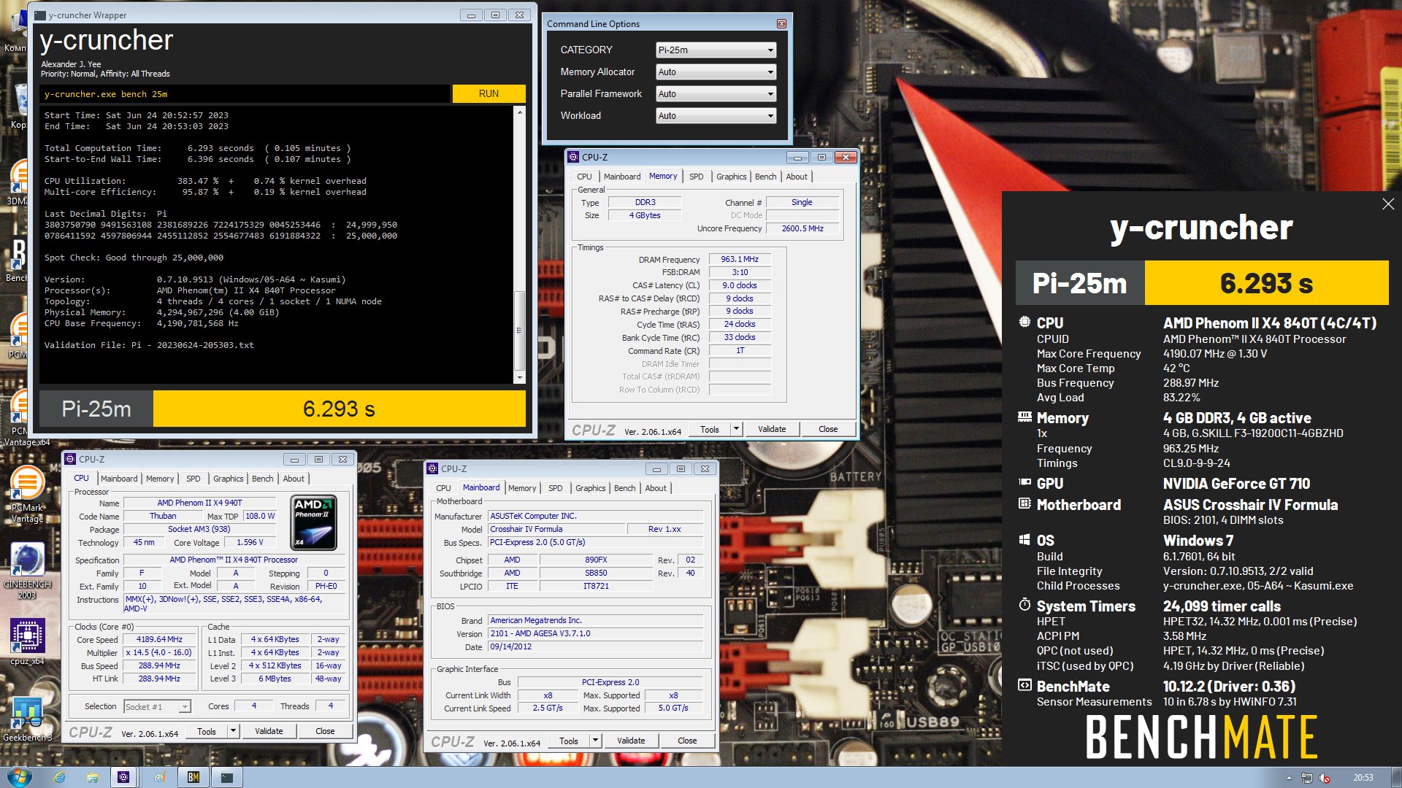Image resolution: width=1402 pixels, height=788 pixels.
Task: Click the DRAM Frequency value 963.1 MHz
Action: click(740, 260)
